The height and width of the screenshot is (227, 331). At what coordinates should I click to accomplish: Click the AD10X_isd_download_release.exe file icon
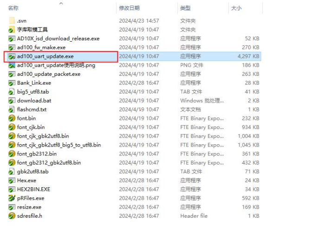pos(12,38)
